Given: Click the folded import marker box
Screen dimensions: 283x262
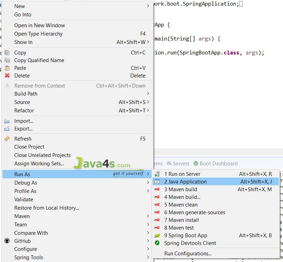Looking at the screenshot, I should pos(241,4).
